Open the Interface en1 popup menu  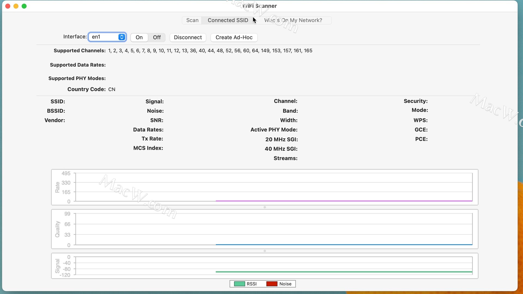click(107, 37)
